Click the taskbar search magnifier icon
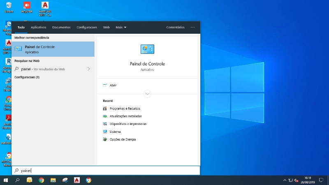 17,180
